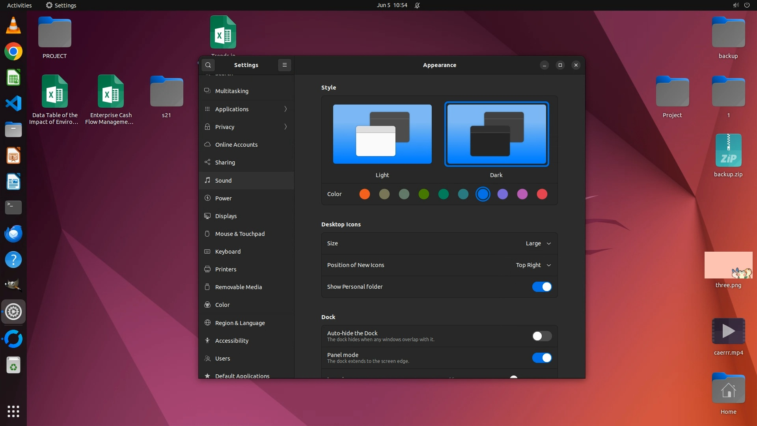757x426 pixels.
Task: Click the date and time clock
Action: click(392, 5)
